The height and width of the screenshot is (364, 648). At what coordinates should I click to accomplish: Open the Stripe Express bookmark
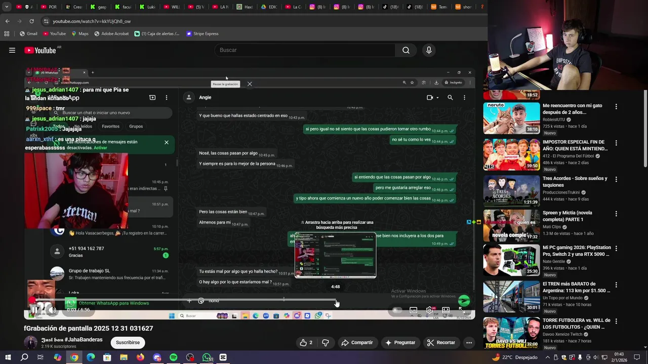click(202, 34)
